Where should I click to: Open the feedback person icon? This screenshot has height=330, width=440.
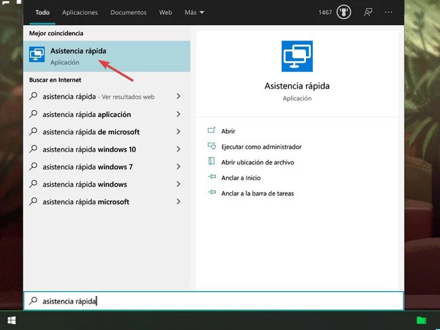(x=368, y=12)
